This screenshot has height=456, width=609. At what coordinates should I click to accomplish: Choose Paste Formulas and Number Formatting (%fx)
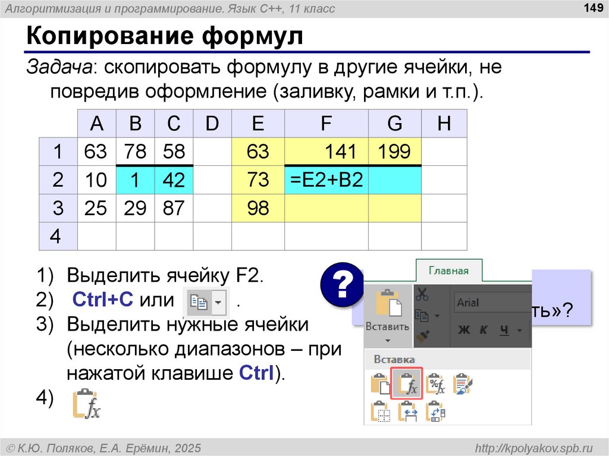435,383
